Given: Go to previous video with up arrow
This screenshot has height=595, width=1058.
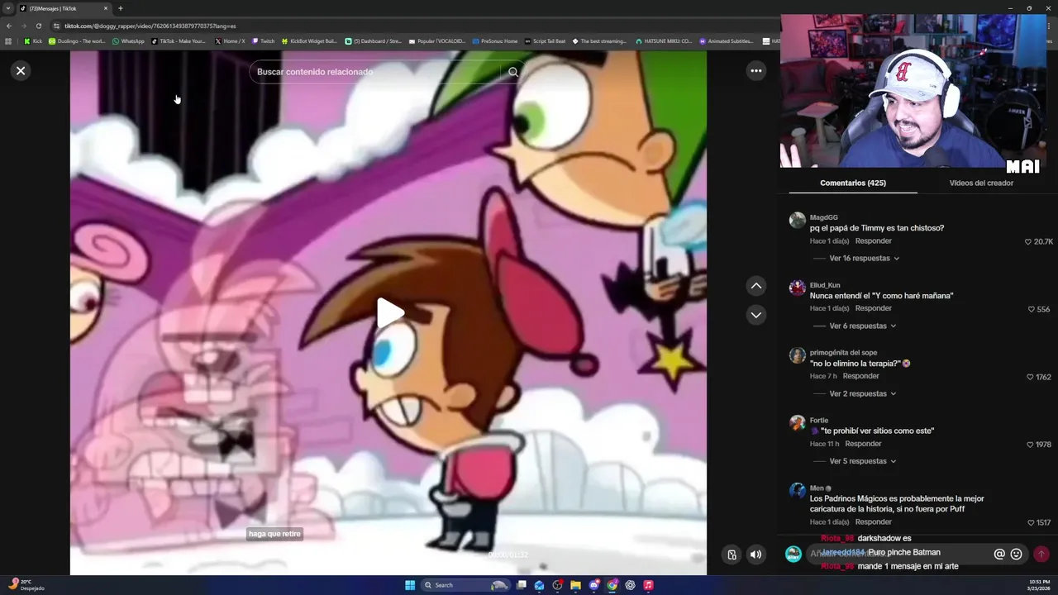Looking at the screenshot, I should pyautogui.click(x=755, y=286).
